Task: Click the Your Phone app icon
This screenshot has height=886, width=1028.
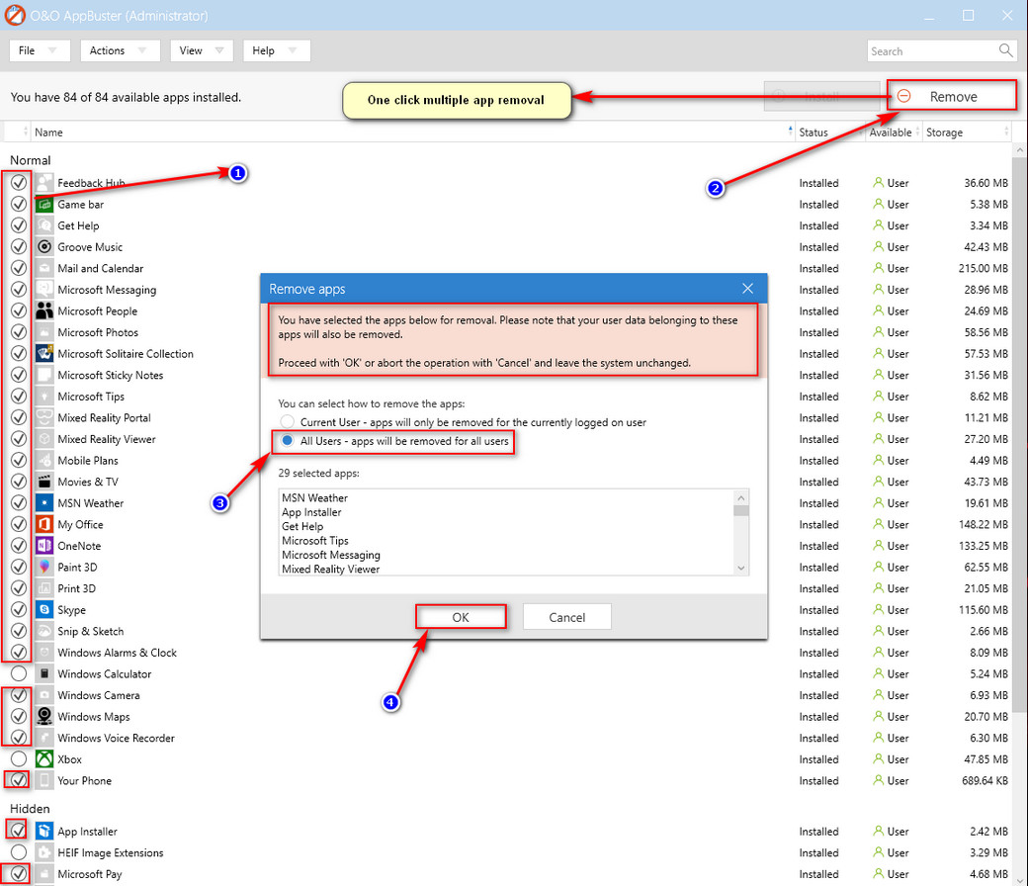Action: [x=43, y=780]
